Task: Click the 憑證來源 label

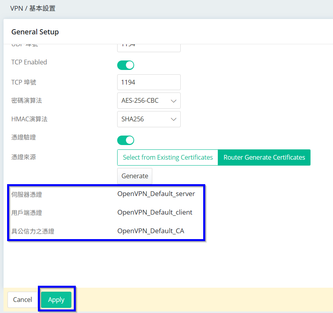Action: tap(24, 157)
